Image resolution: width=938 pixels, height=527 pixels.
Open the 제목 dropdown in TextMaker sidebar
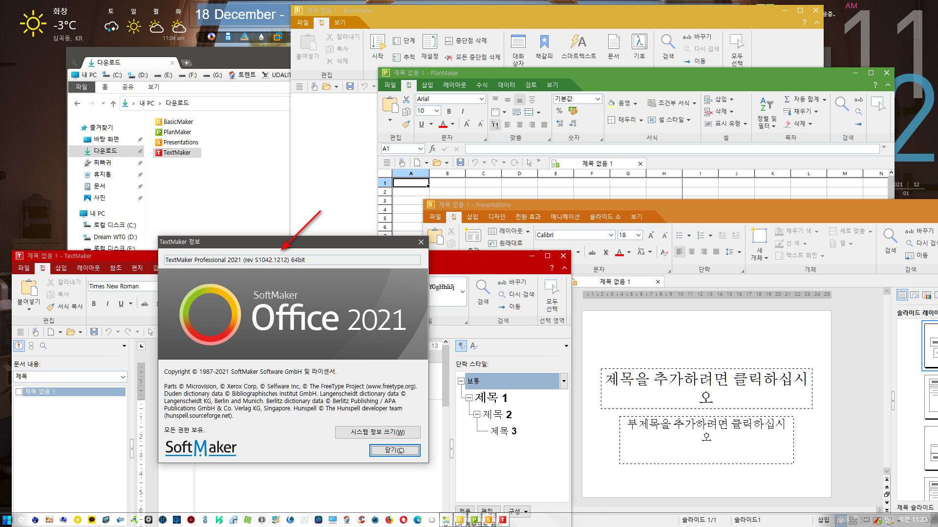tap(123, 377)
